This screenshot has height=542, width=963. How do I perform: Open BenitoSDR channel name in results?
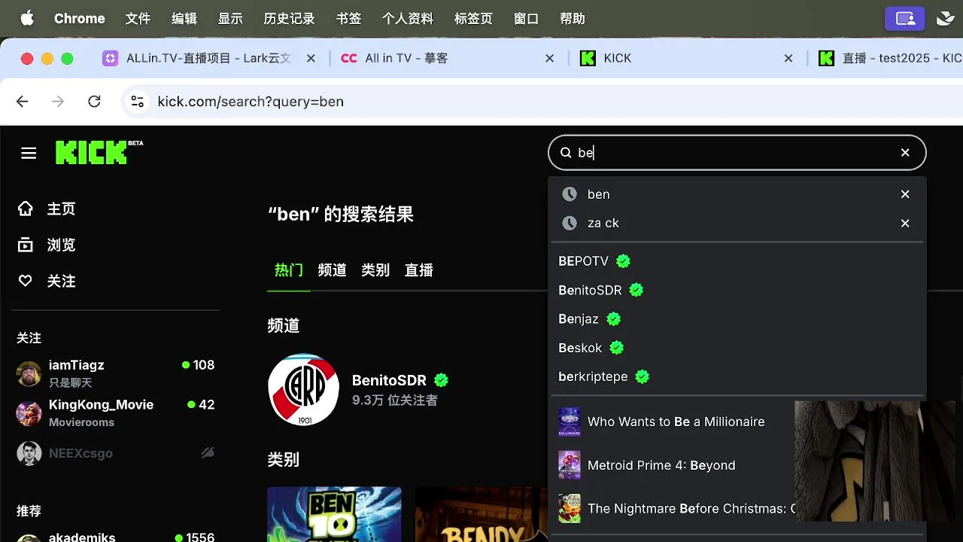[x=389, y=381]
